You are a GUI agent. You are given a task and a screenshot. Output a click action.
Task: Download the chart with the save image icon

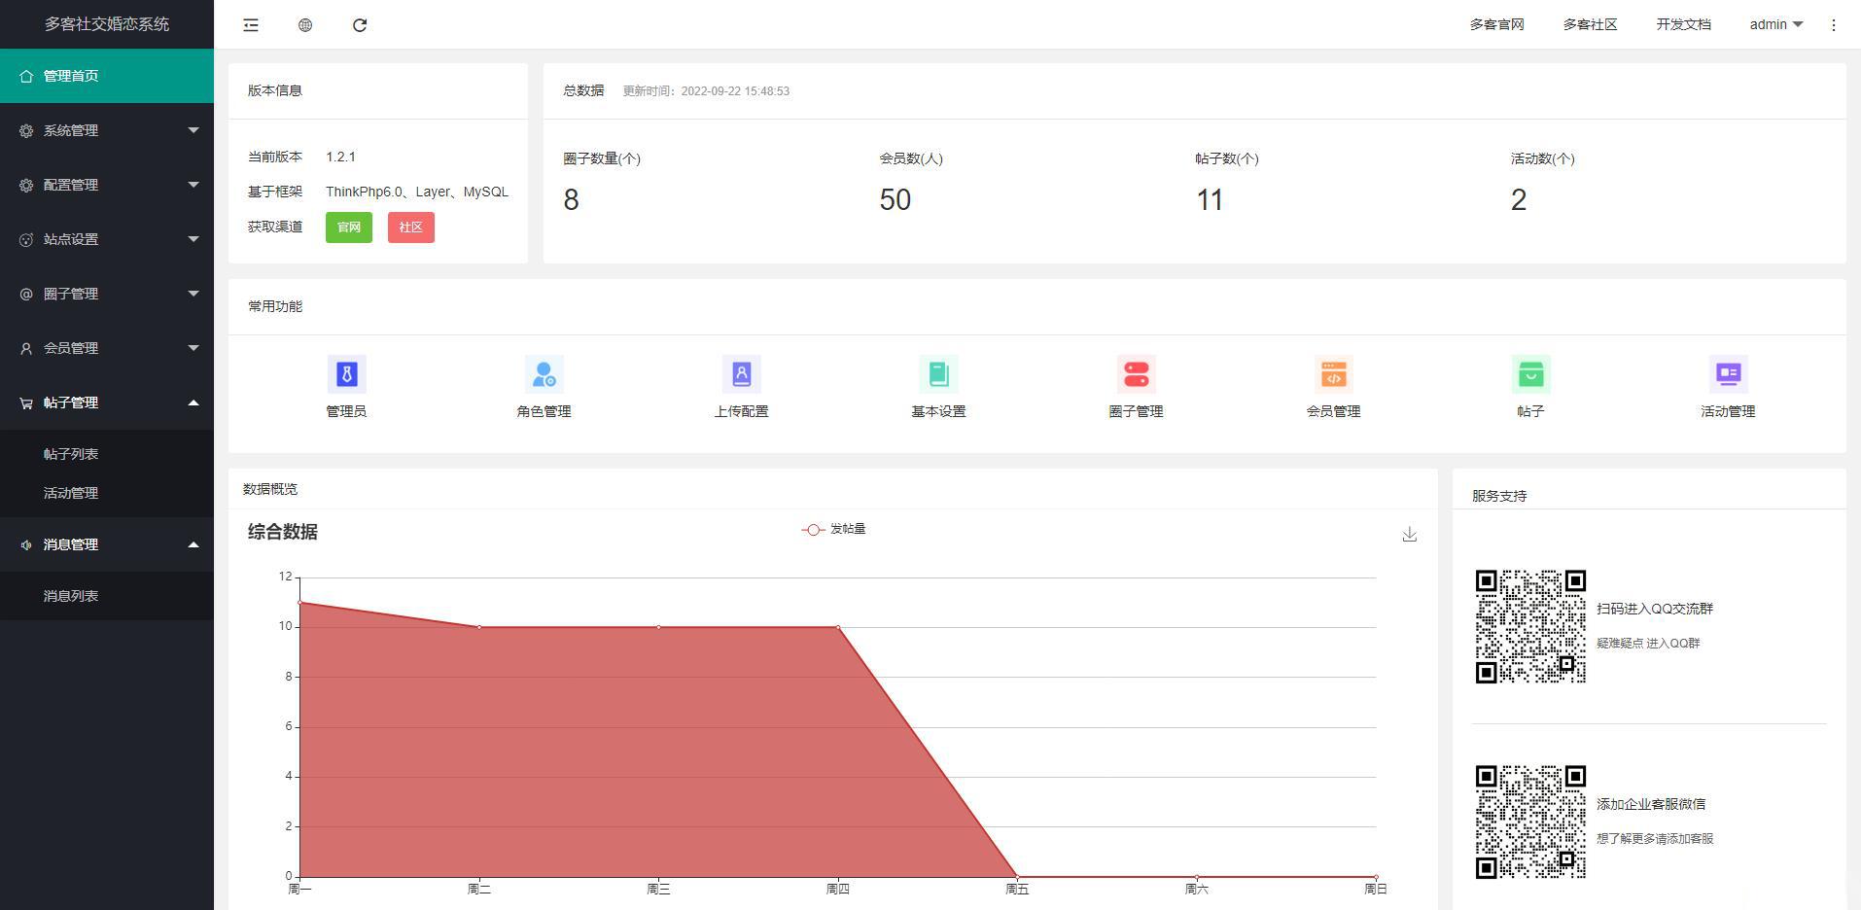tap(1410, 535)
